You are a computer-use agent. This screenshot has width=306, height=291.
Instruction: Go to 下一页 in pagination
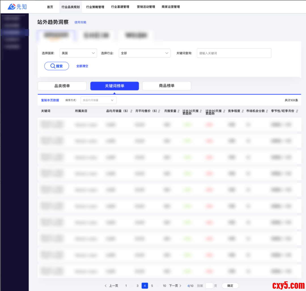(175, 286)
